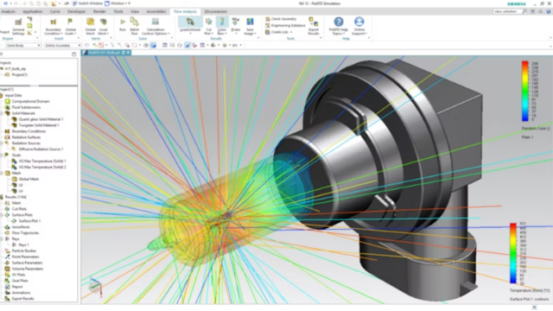
Task: Collapse the Surface Plots tree node
Action: click(x=2, y=215)
